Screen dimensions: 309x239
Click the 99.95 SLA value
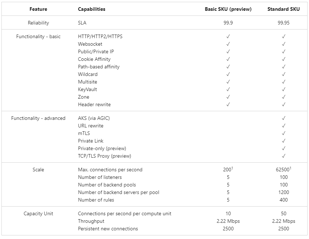283,23
